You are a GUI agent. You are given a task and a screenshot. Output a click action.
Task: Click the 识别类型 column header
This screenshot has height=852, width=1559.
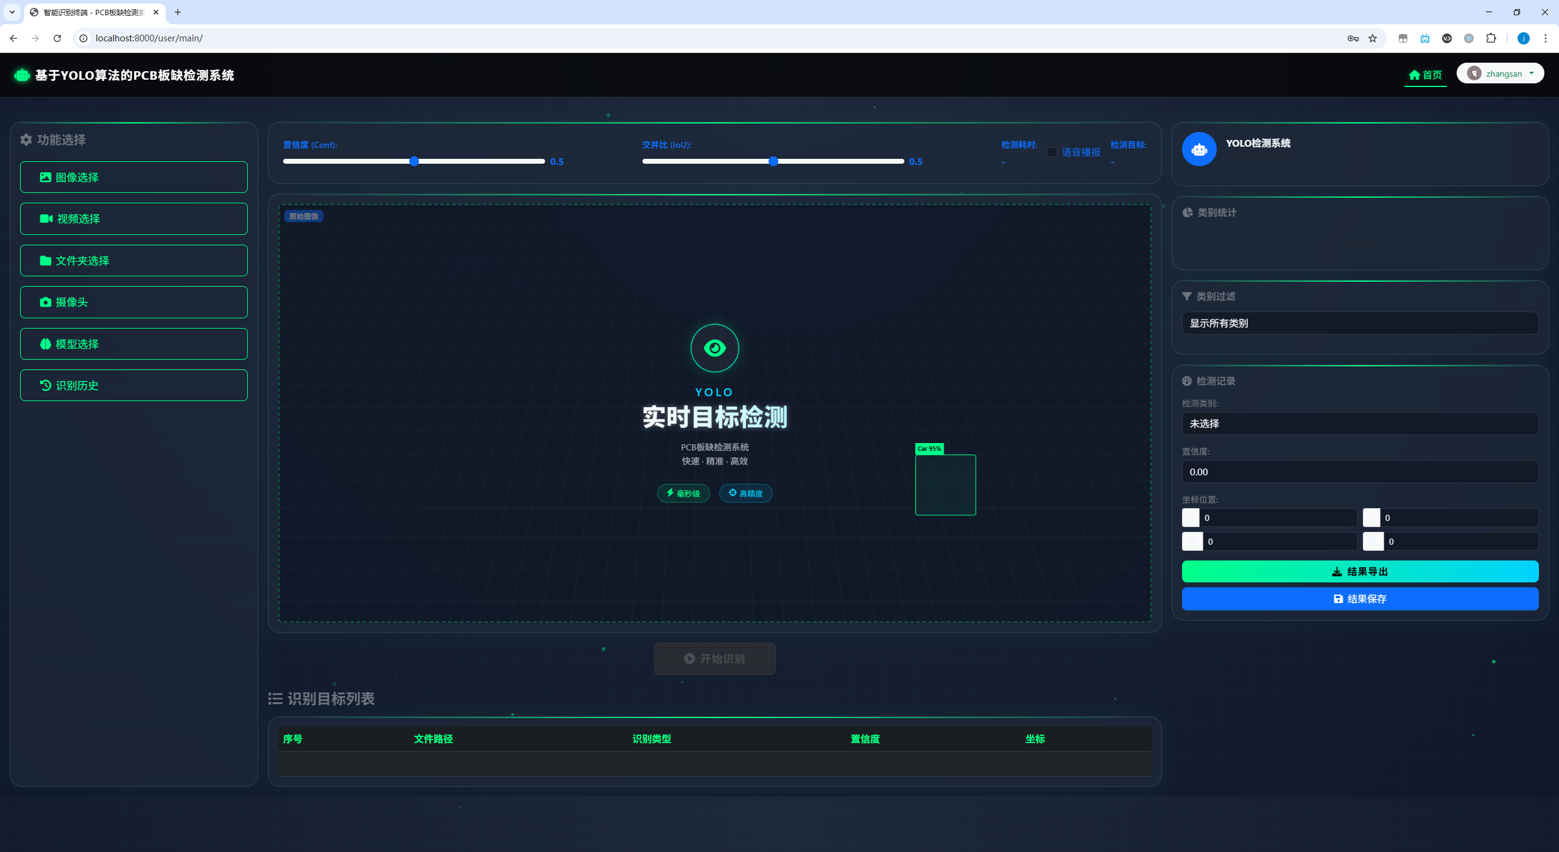pyautogui.click(x=652, y=739)
